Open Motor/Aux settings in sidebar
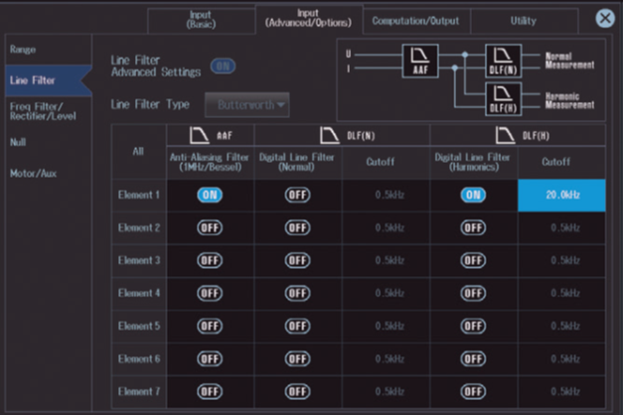 [32, 173]
